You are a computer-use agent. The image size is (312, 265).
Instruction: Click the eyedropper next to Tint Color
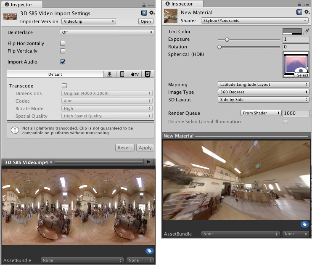(306, 32)
